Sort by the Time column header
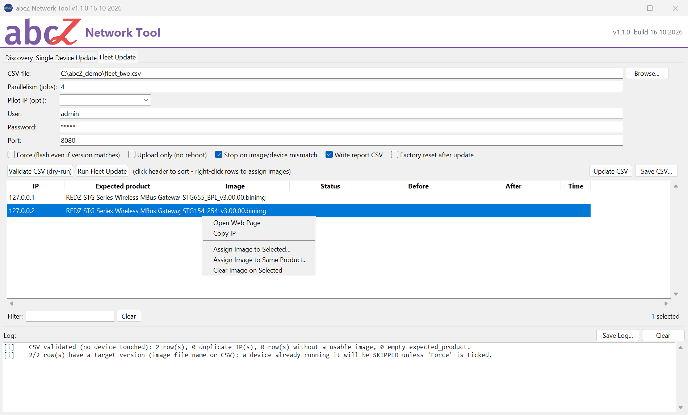Image resolution: width=688 pixels, height=415 pixels. (x=575, y=186)
